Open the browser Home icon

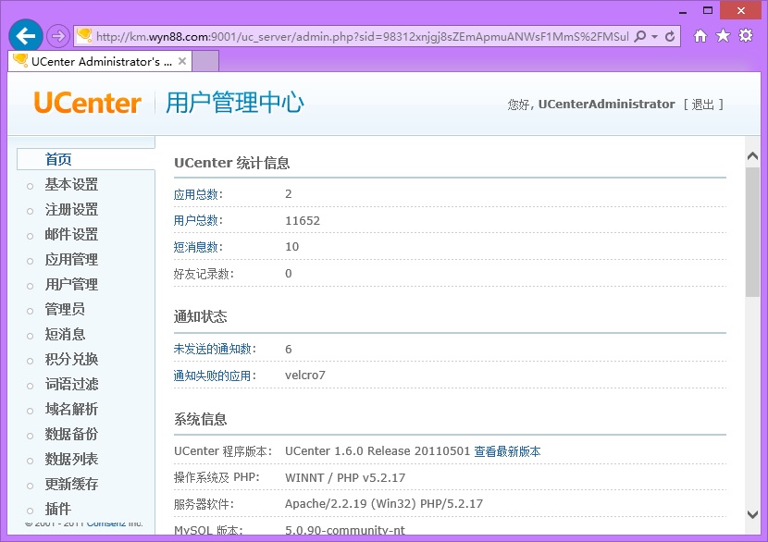(700, 36)
